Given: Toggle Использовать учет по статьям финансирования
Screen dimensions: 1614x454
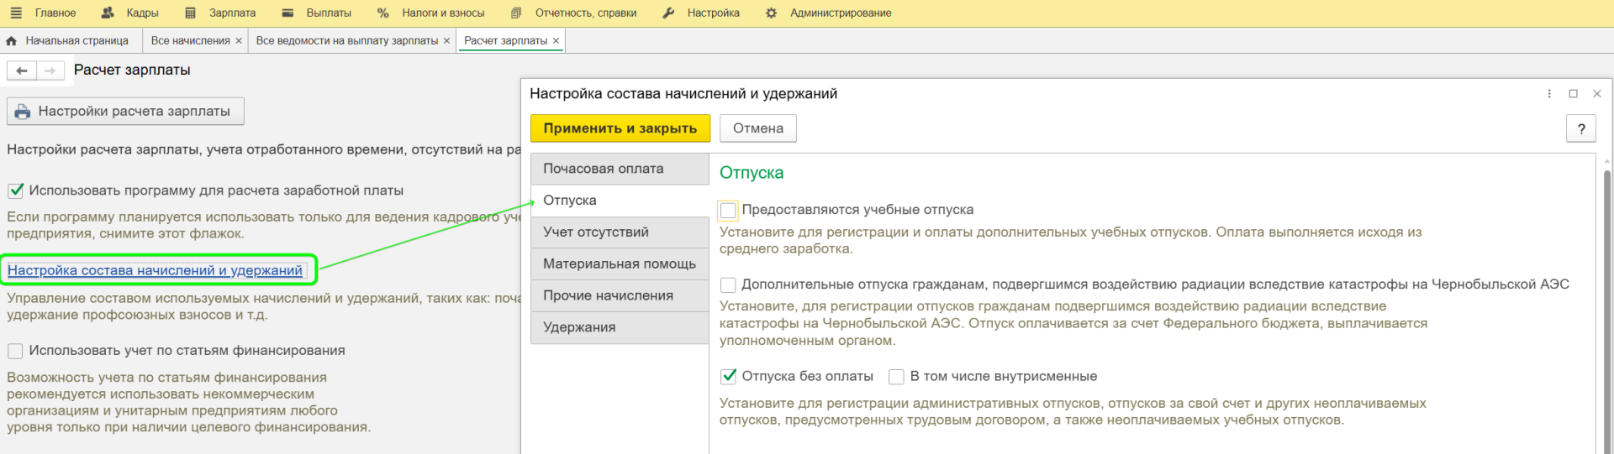Looking at the screenshot, I should [15, 351].
